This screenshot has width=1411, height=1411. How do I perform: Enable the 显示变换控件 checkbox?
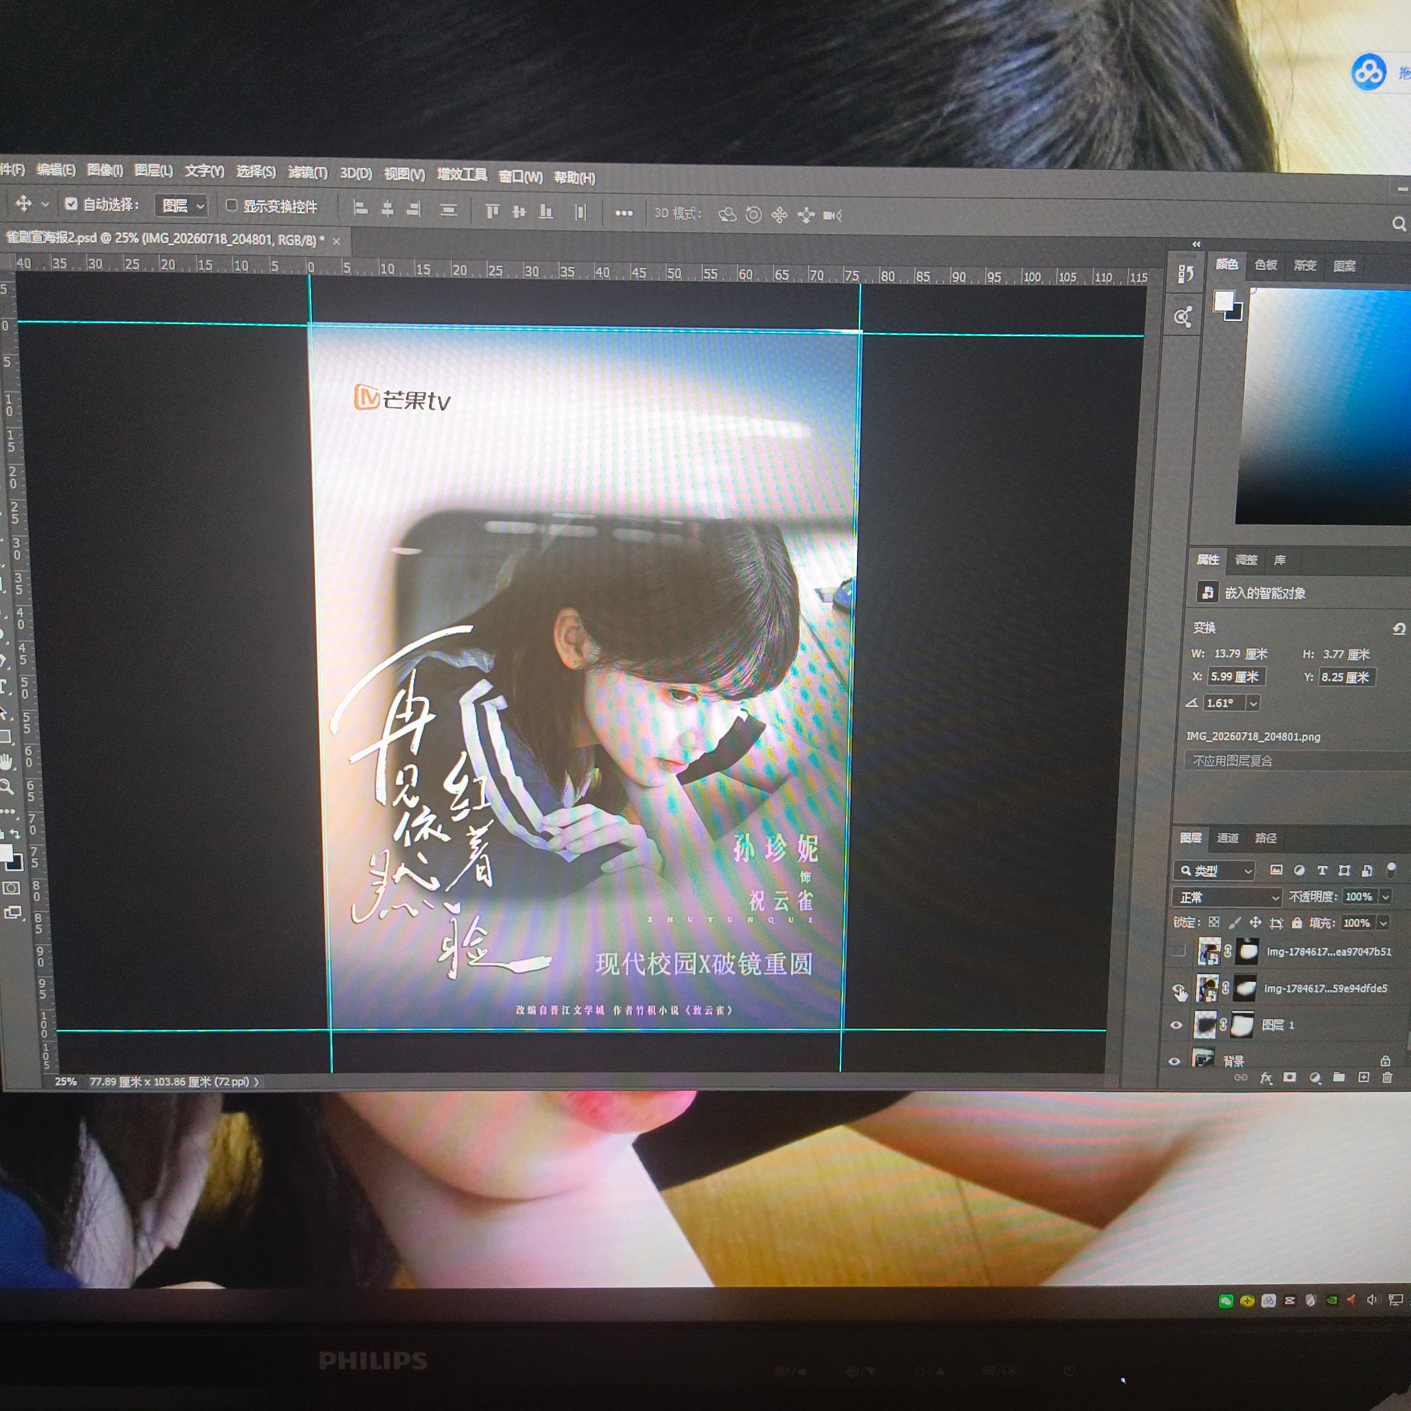click(231, 205)
